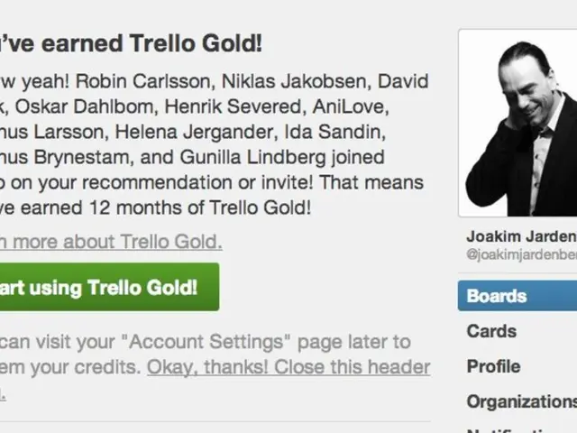Open the Profile sidebar item

(x=493, y=366)
